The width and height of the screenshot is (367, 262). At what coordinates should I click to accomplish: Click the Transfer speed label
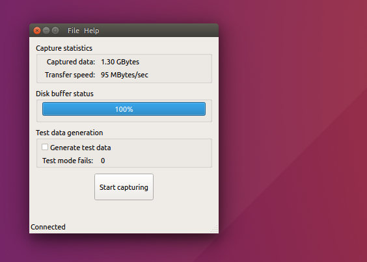pos(70,75)
